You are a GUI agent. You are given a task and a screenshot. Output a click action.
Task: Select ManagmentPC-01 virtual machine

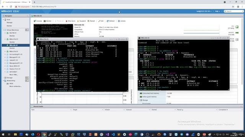pos(16,63)
